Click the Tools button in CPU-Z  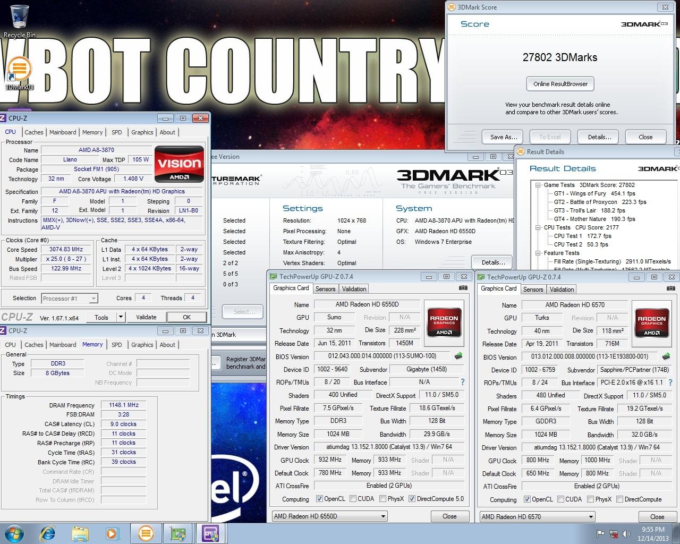tap(101, 317)
